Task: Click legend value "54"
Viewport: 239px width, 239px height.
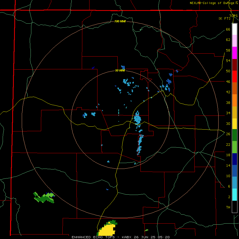Action: [228, 61]
